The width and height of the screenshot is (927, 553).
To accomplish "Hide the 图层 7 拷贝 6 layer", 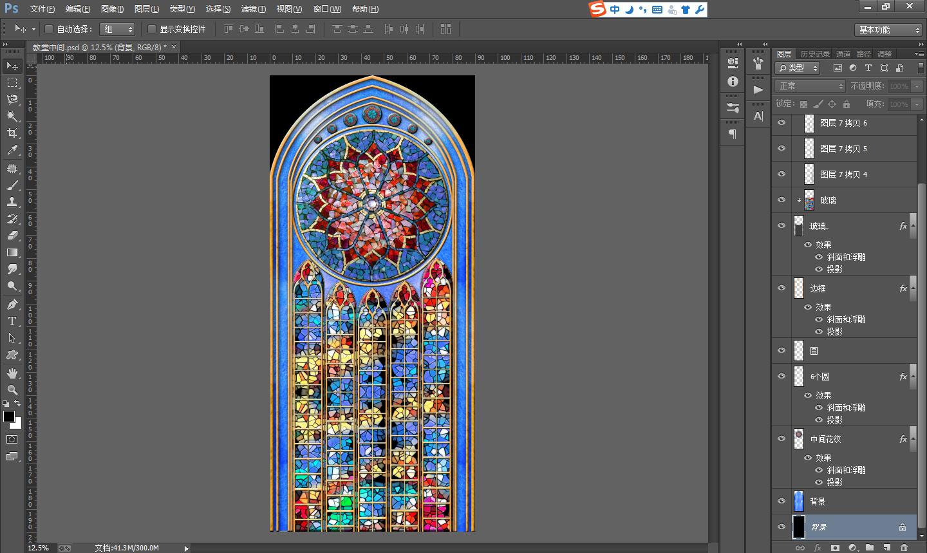I will [782, 122].
